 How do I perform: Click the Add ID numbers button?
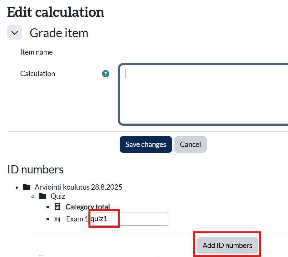[x=227, y=245]
